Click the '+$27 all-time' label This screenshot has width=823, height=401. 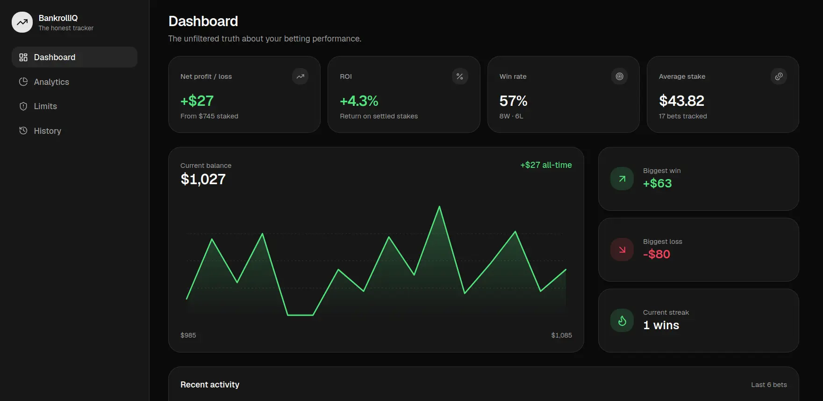point(546,165)
